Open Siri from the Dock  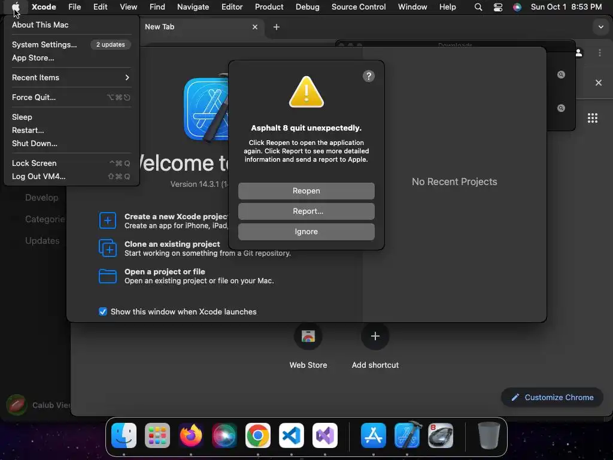point(224,435)
